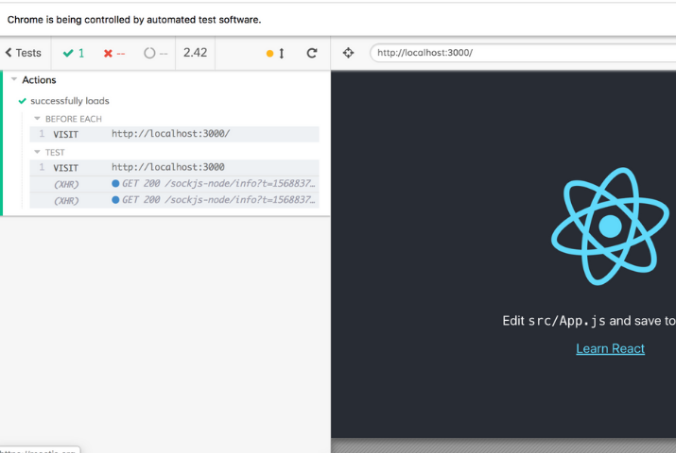This screenshot has height=453, width=676.
Task: Open the selector playground crosshair
Action: (x=348, y=53)
